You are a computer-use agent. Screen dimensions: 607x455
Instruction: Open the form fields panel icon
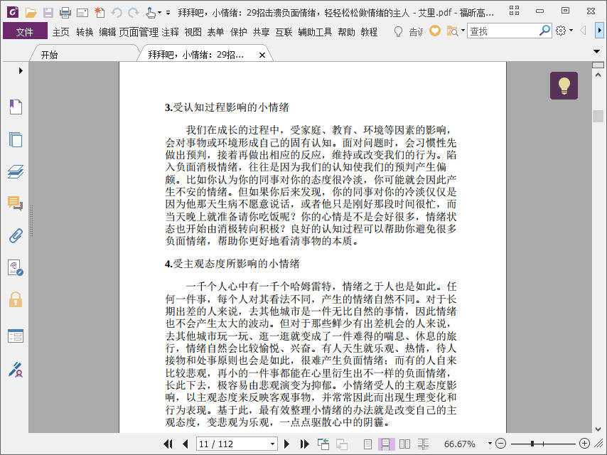pos(16,336)
